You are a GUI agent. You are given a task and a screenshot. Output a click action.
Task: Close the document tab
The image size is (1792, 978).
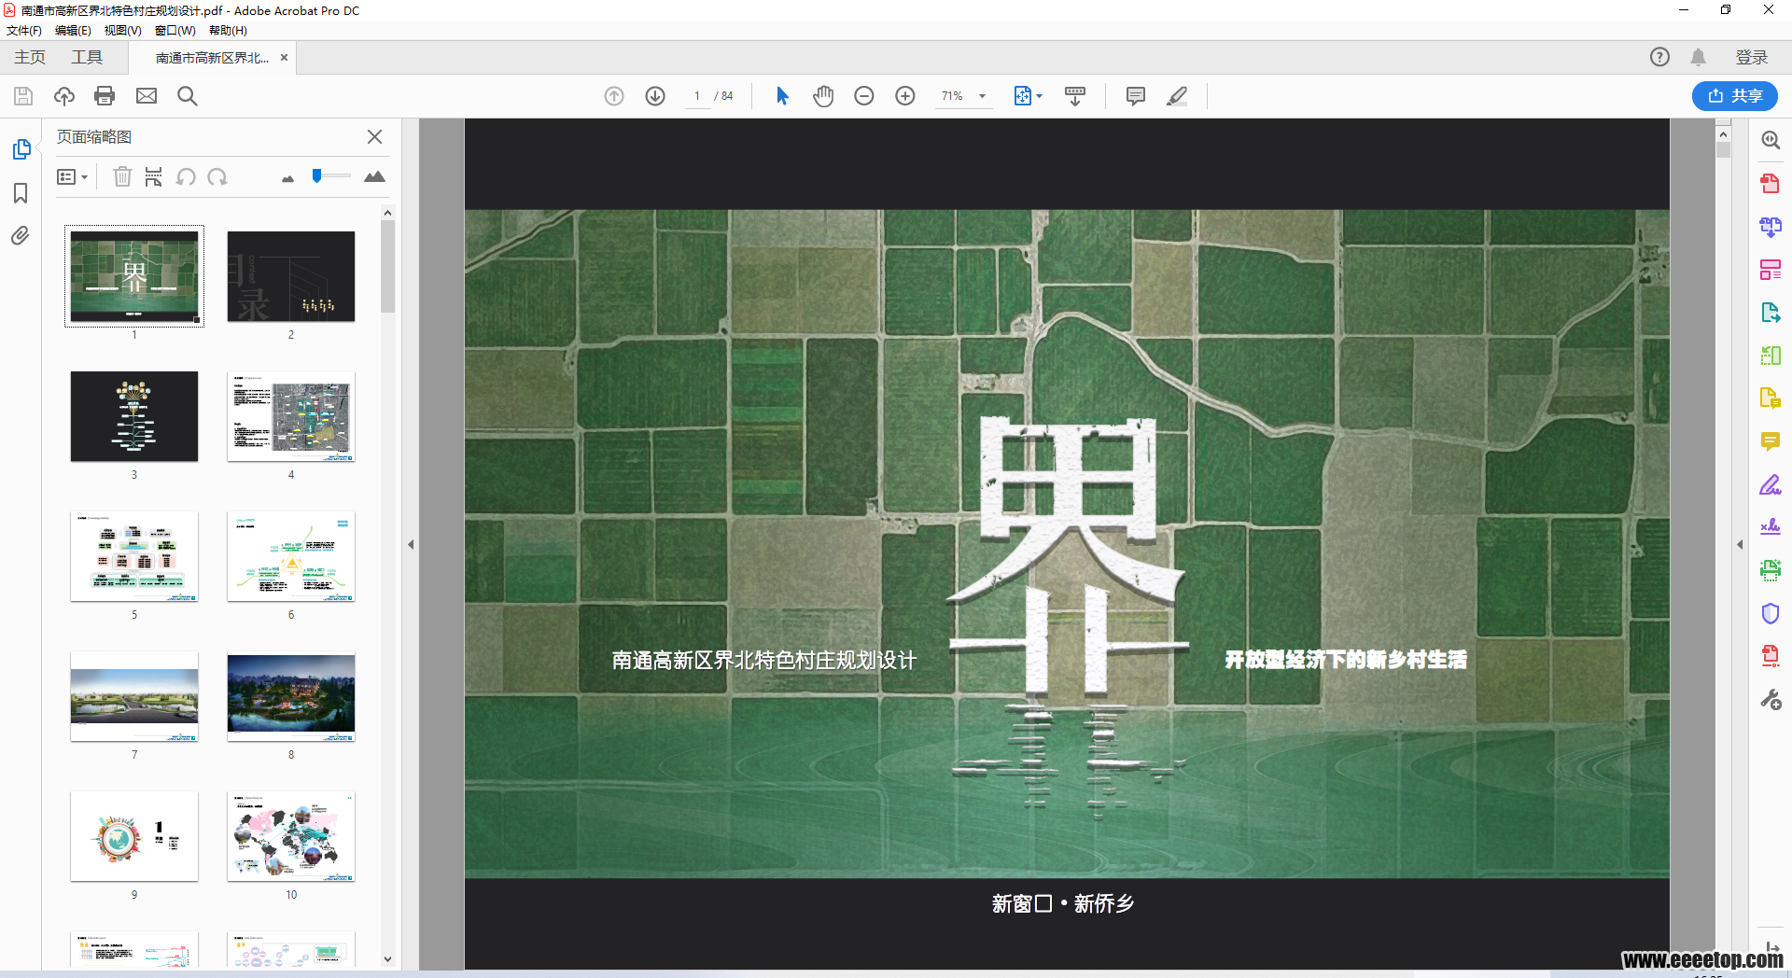point(284,58)
